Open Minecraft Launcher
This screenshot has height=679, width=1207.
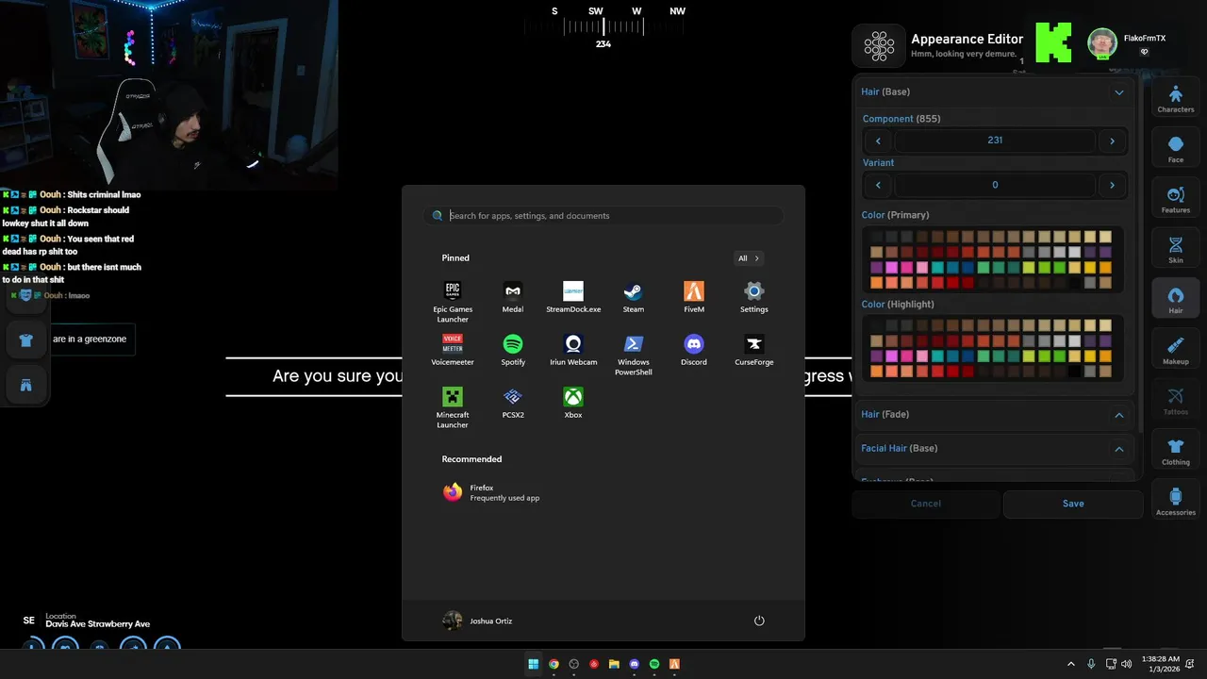(453, 406)
